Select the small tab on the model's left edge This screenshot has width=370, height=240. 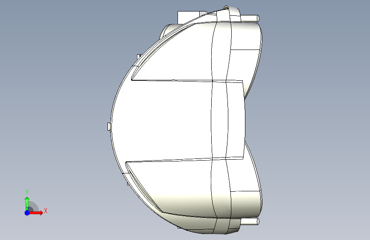(109, 126)
